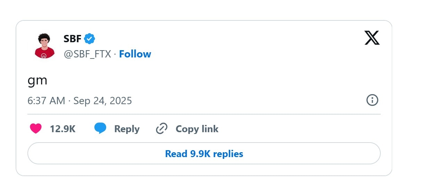This screenshot has width=422, height=182.
Task: Click the "gm" tweet text
Action: [x=37, y=81]
